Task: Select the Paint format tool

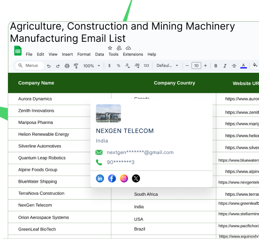Action: tap(76, 66)
